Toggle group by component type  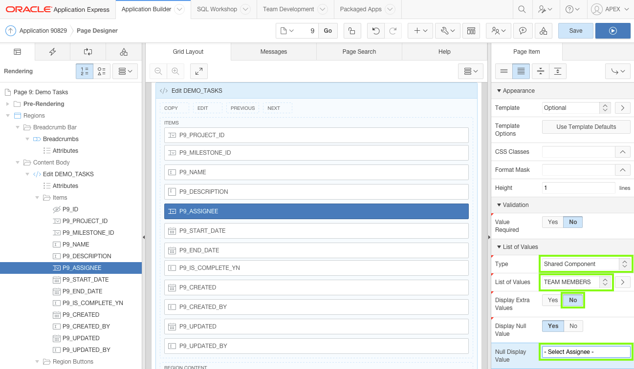pyautogui.click(x=102, y=71)
